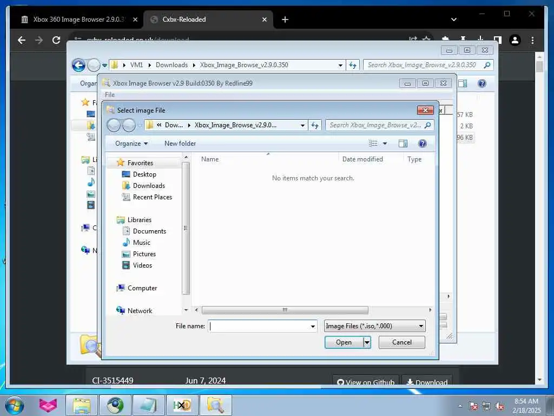Open Recent Places in navigation pane
The image size is (554, 416).
[x=152, y=197]
